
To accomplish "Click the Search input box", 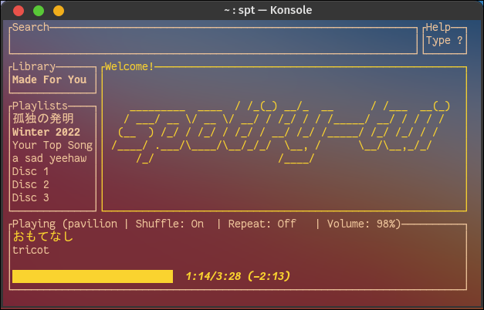I will pyautogui.click(x=213, y=40).
